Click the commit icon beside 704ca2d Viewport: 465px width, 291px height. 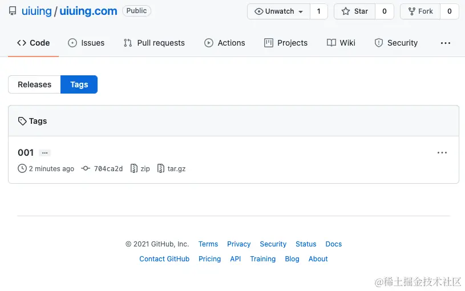tap(86, 168)
